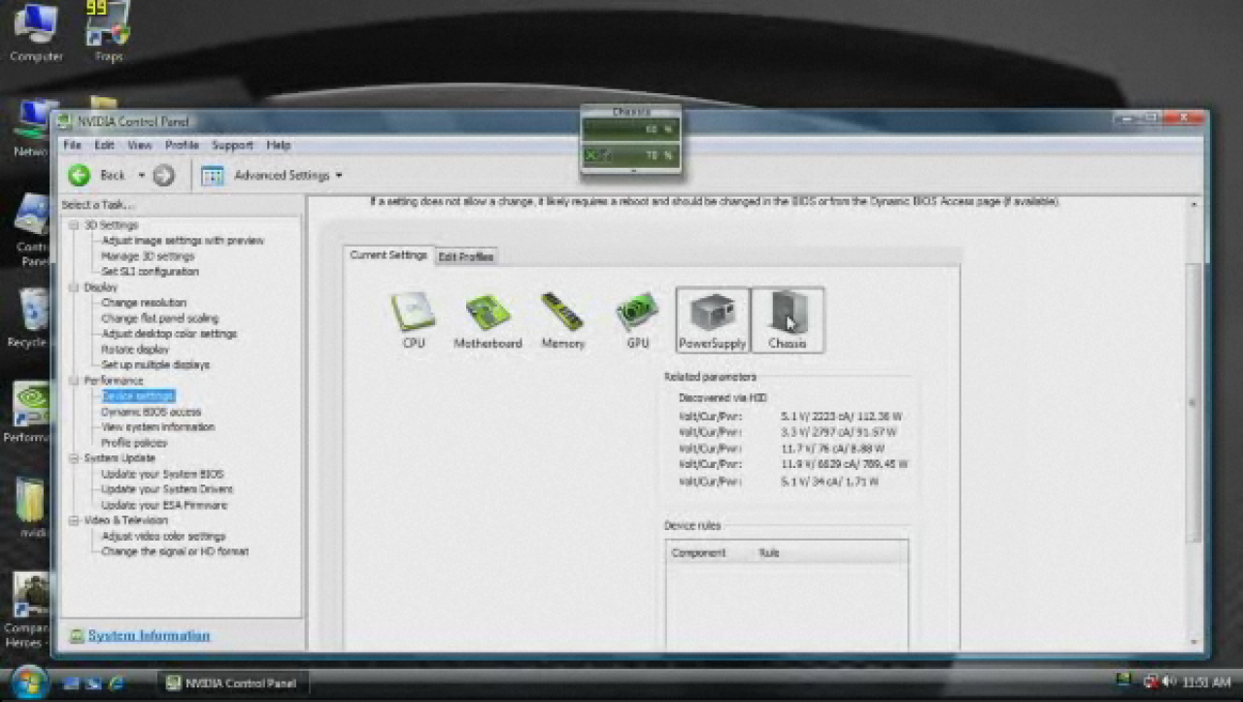Collapse the System Update tree node
This screenshot has width=1243, height=702.
pos(74,458)
